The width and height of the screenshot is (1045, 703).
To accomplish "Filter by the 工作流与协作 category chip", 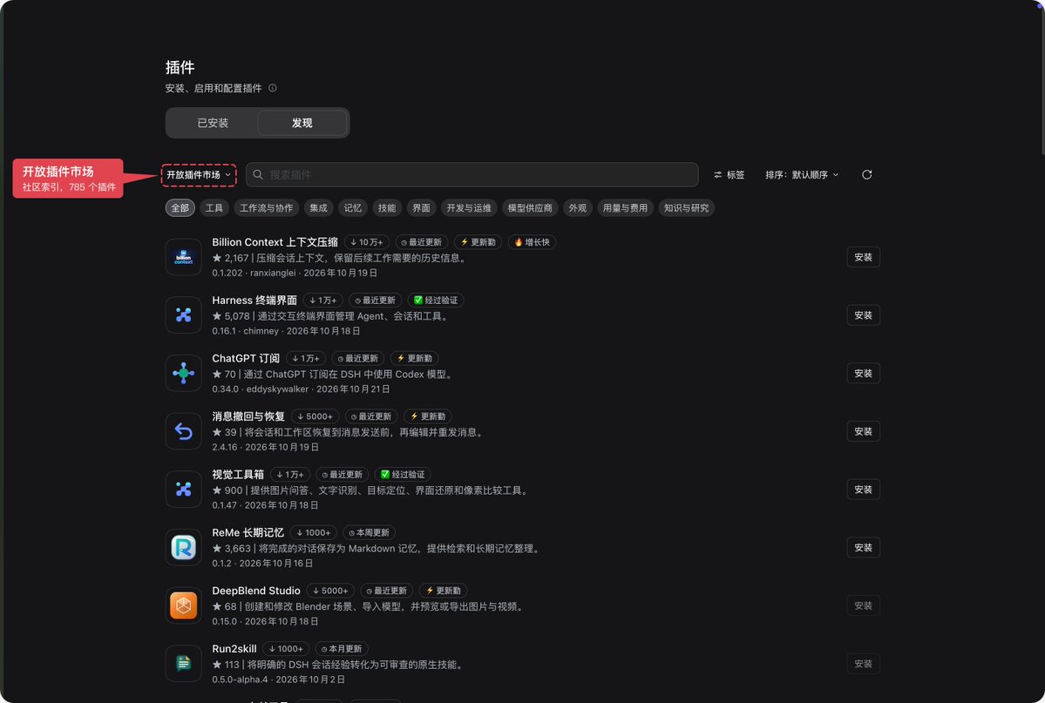I will [266, 208].
